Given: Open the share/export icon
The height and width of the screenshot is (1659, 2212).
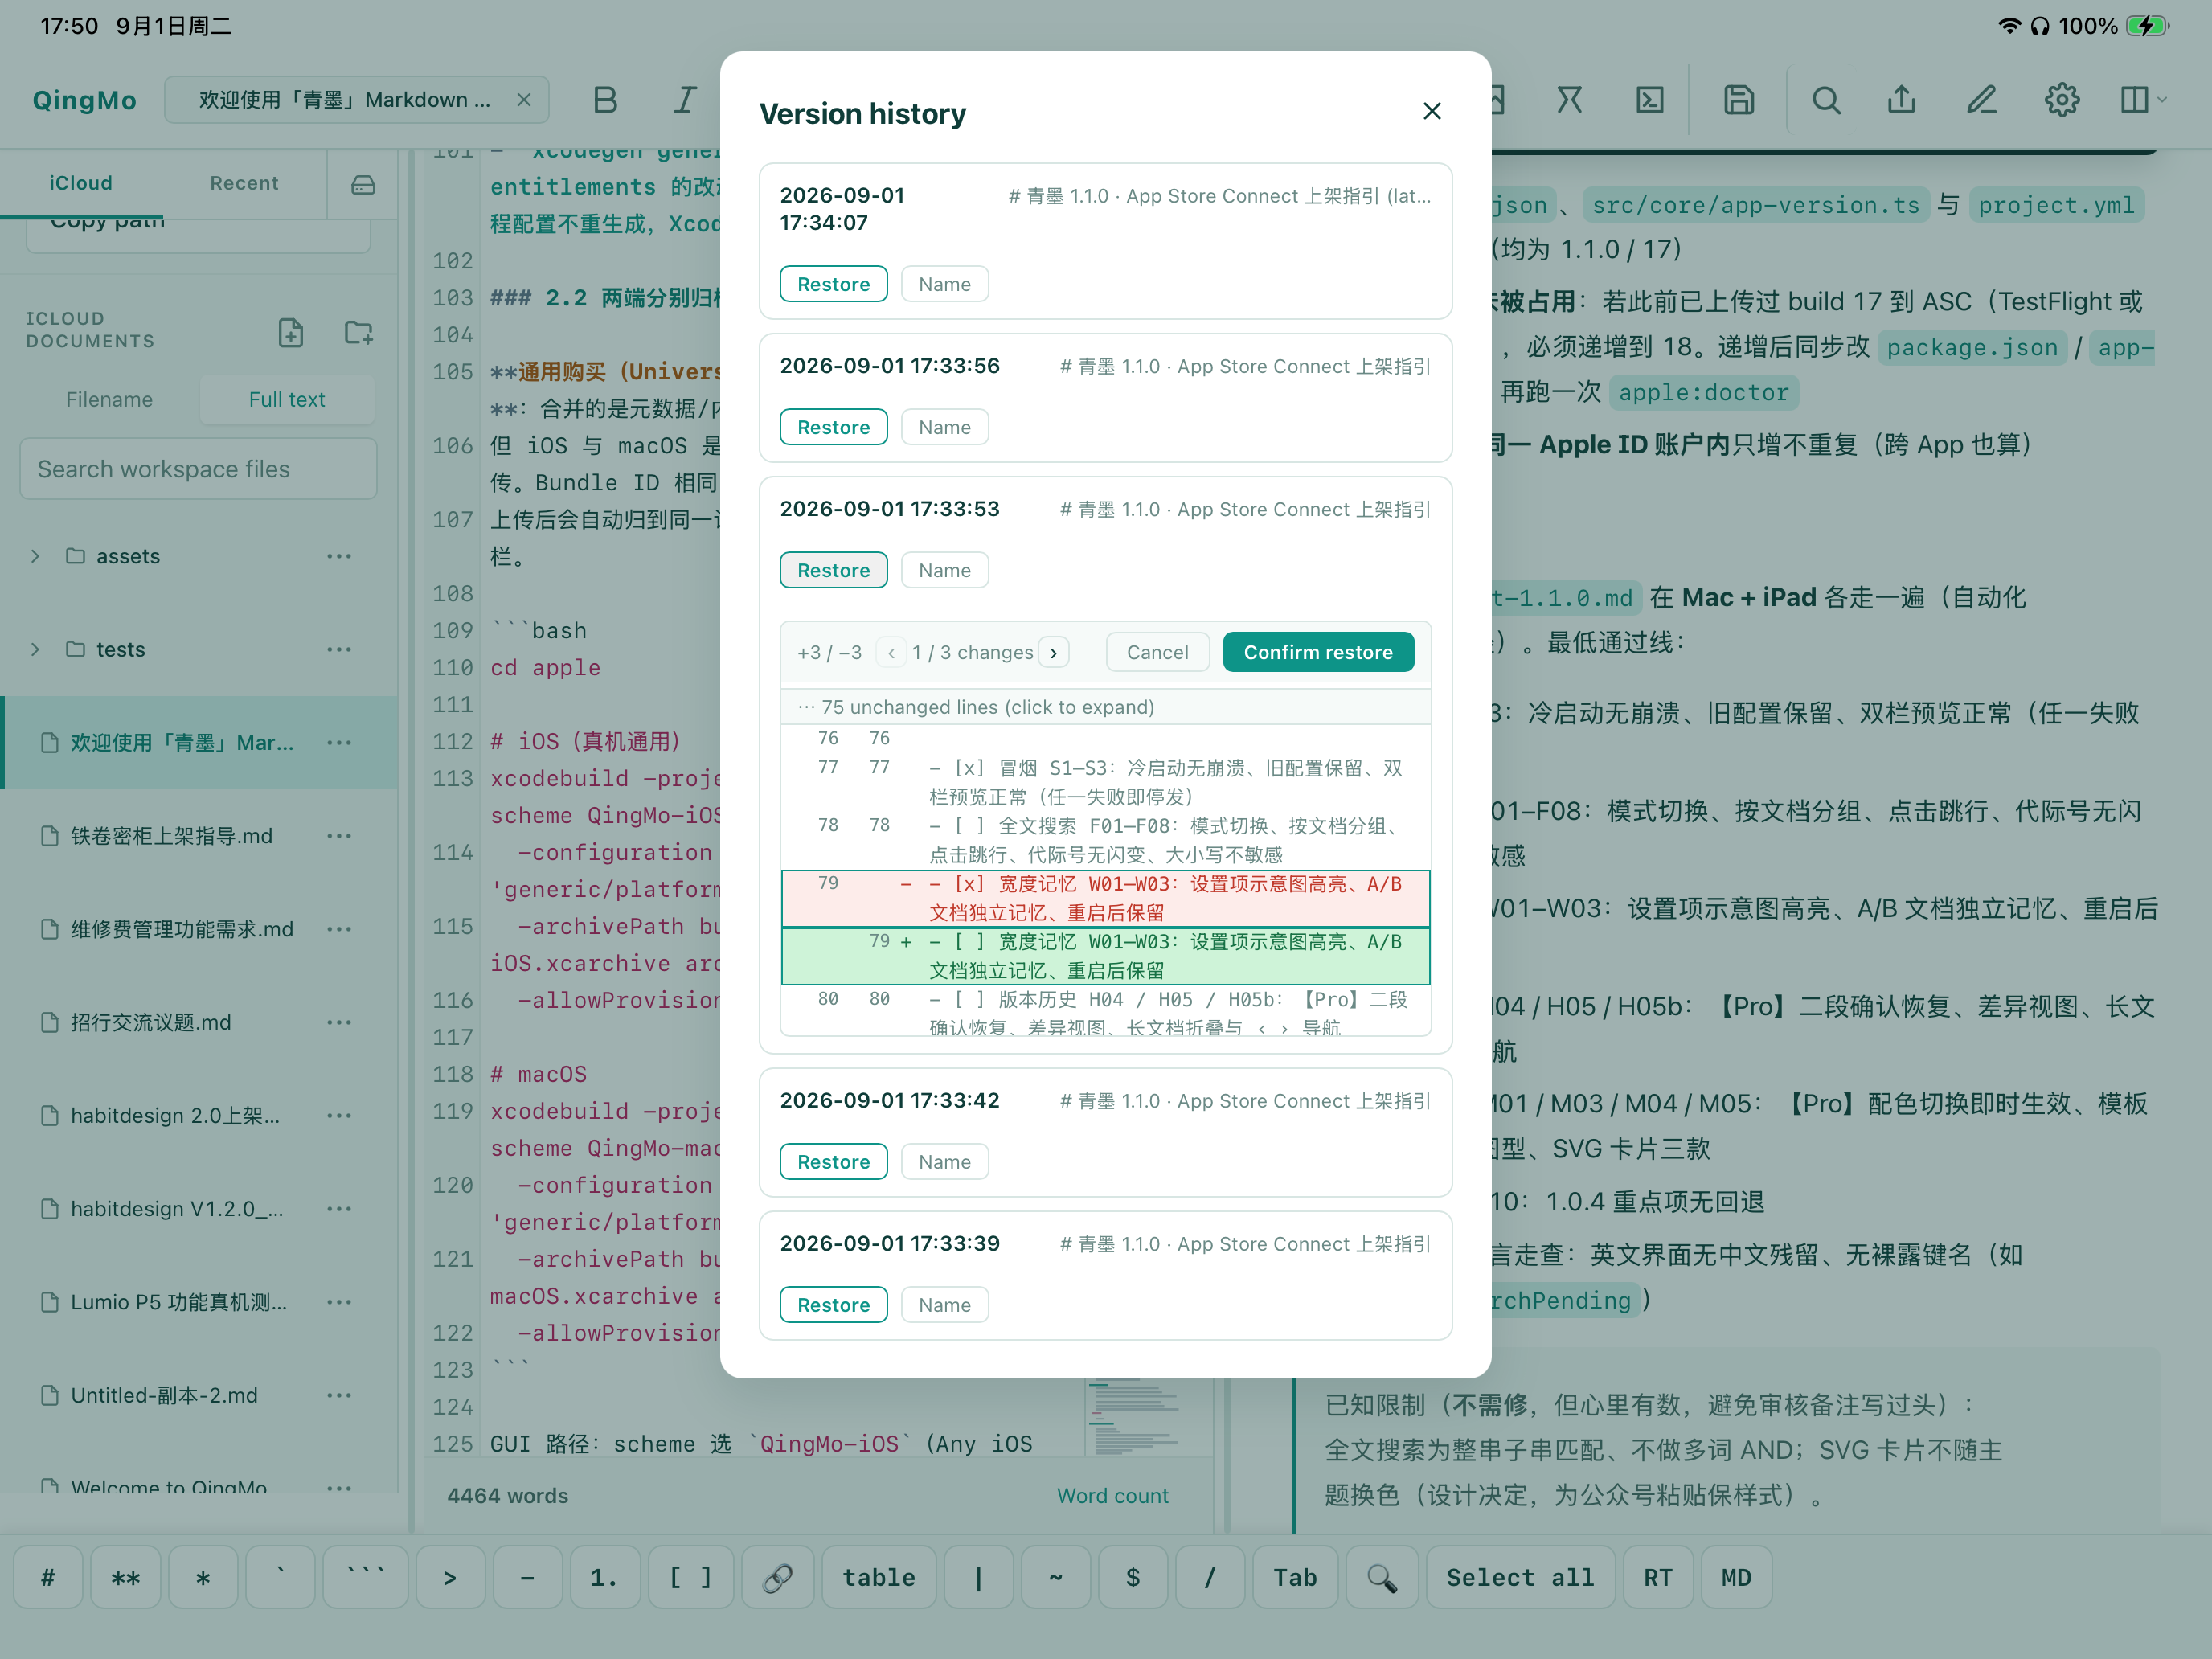Looking at the screenshot, I should click(x=1902, y=100).
